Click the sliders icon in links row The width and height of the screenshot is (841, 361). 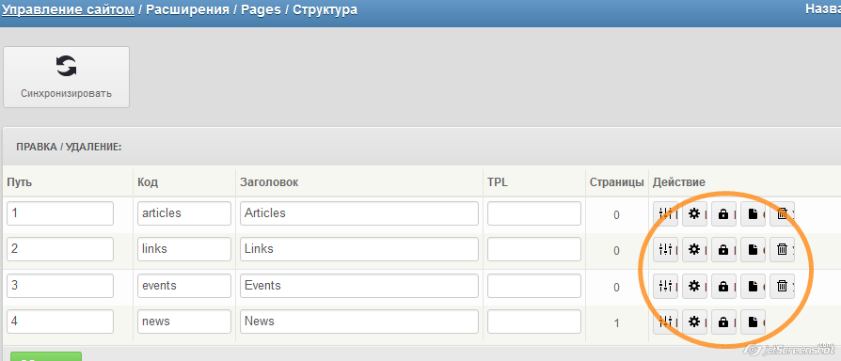click(x=666, y=249)
